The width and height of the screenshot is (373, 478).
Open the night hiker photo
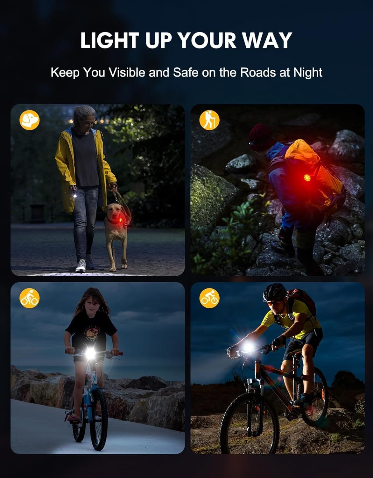point(278,190)
